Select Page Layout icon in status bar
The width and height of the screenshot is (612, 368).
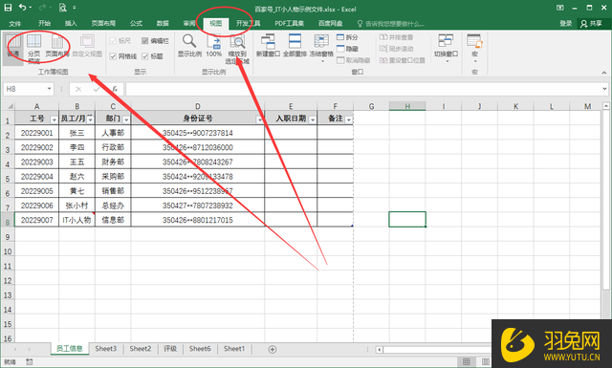point(486,361)
